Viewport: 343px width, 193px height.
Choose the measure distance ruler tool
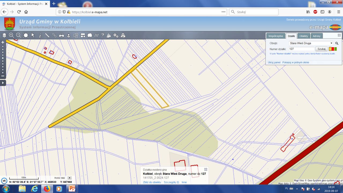tap(47, 35)
